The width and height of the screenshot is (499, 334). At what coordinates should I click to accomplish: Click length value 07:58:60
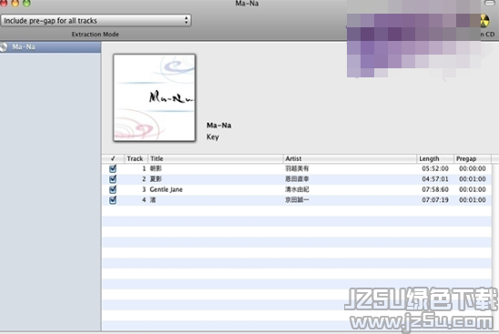435,189
